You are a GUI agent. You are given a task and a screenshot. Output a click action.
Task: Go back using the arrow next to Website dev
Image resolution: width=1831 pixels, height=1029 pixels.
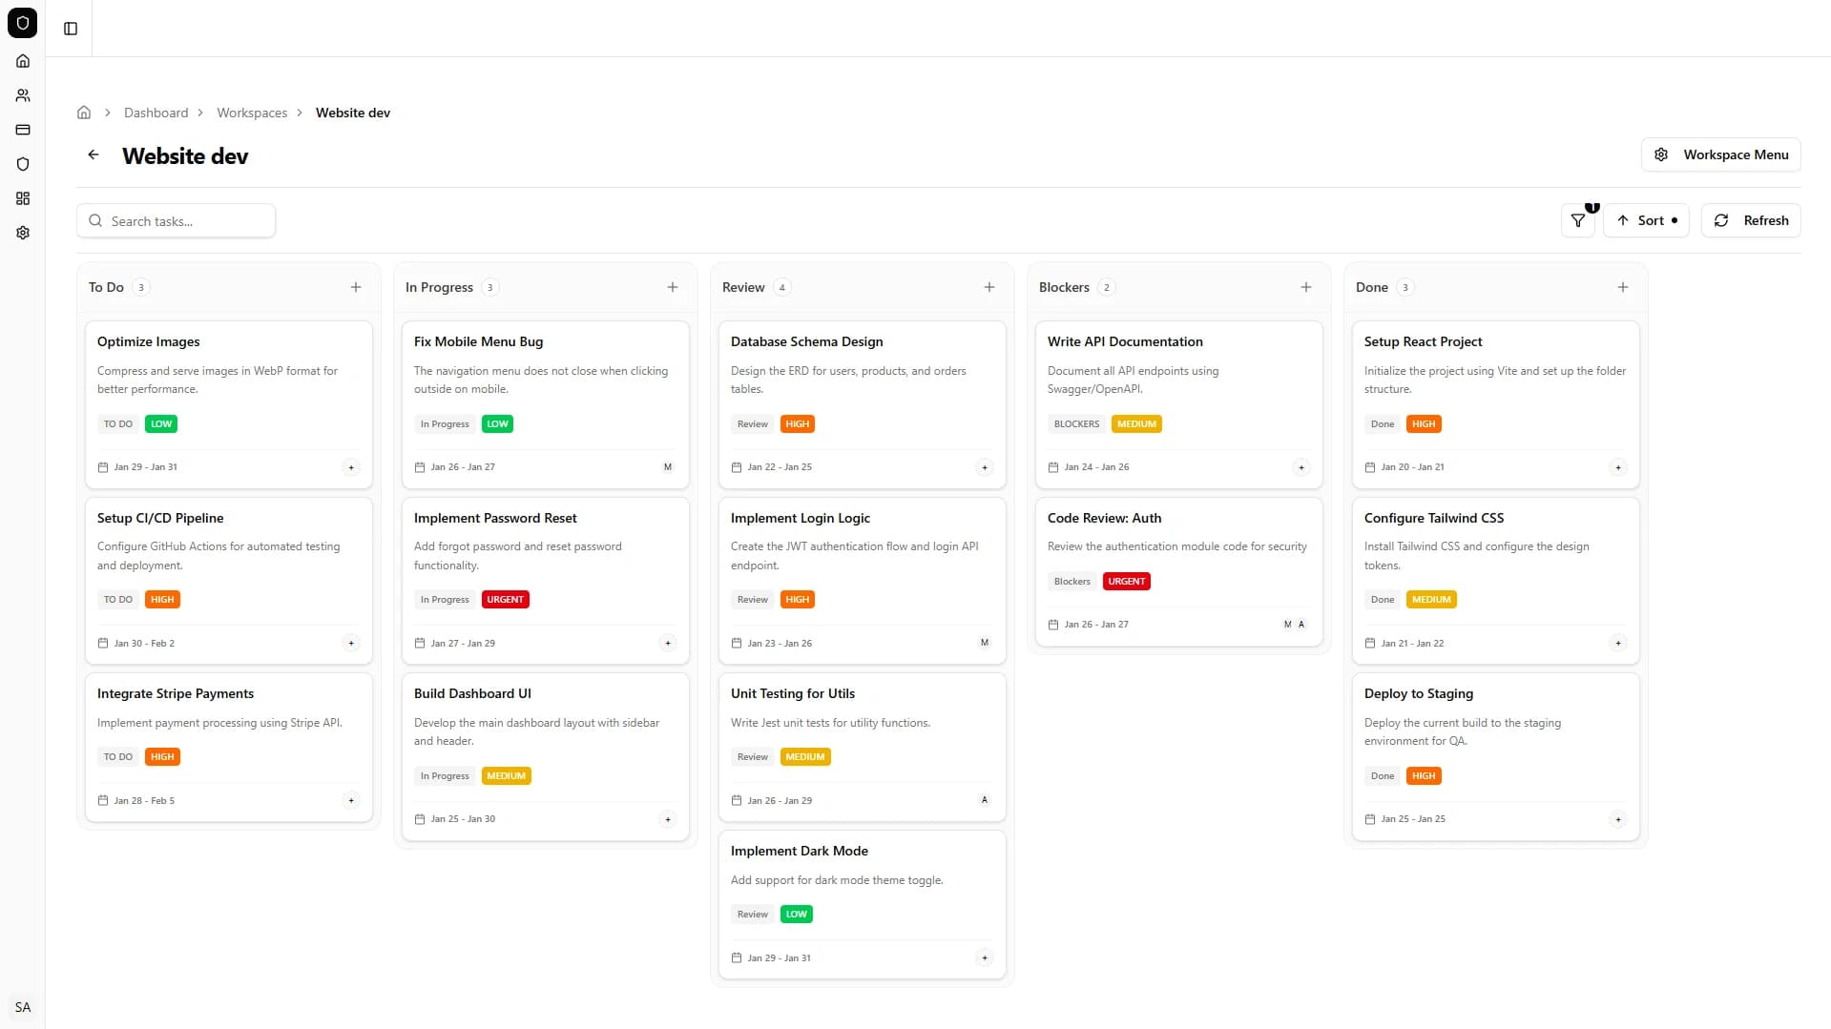[x=93, y=154]
